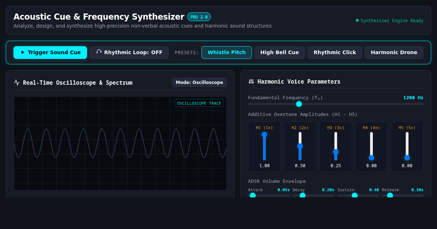Click the oscilloscope waveform display
The height and width of the screenshot is (229, 437).
coord(120,143)
